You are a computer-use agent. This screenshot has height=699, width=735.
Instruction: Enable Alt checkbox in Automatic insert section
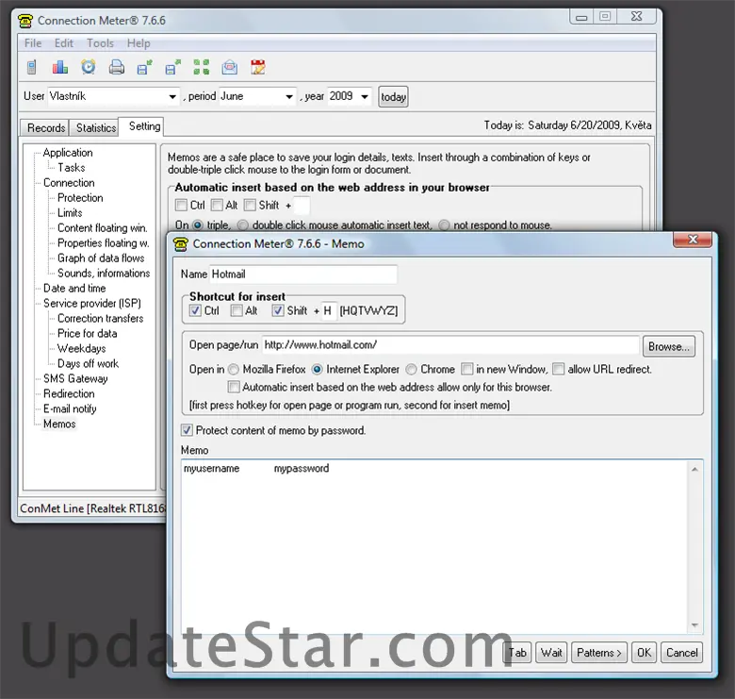217,205
